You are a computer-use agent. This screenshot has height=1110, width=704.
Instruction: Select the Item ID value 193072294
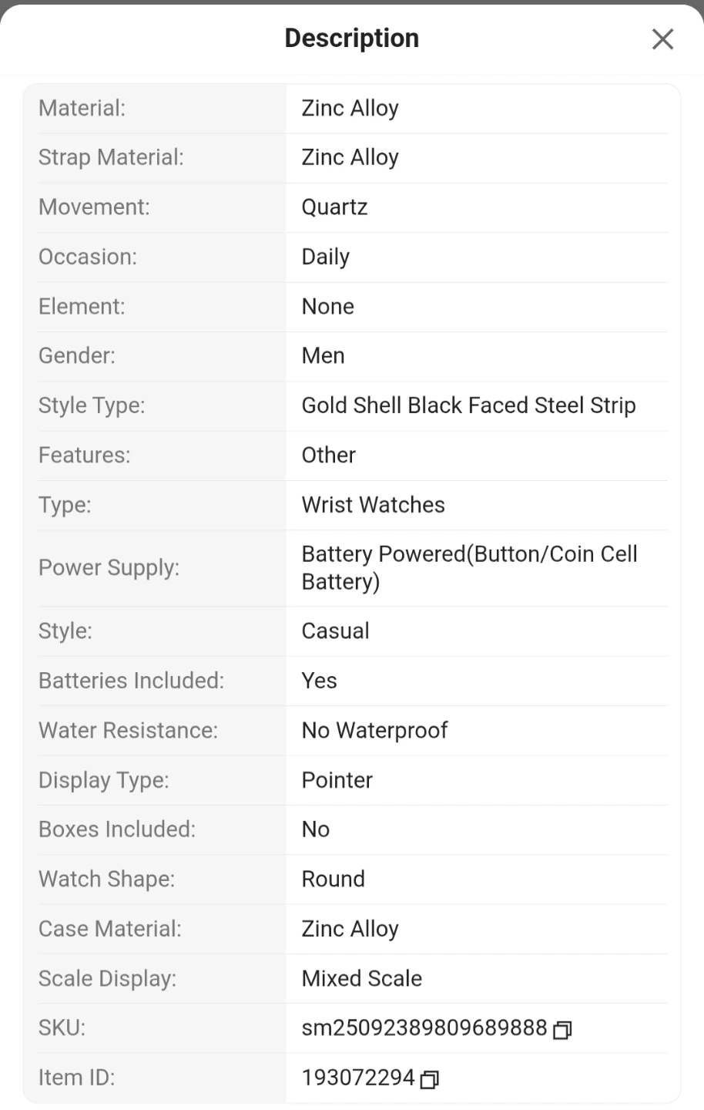click(x=358, y=1077)
